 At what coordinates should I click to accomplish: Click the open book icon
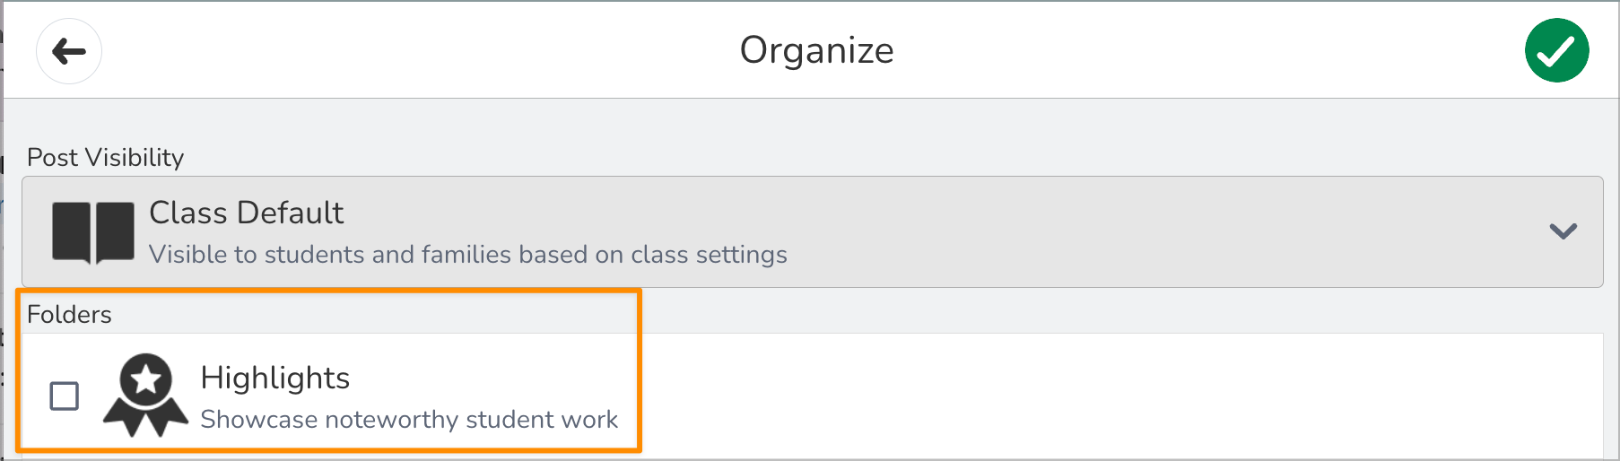(92, 232)
